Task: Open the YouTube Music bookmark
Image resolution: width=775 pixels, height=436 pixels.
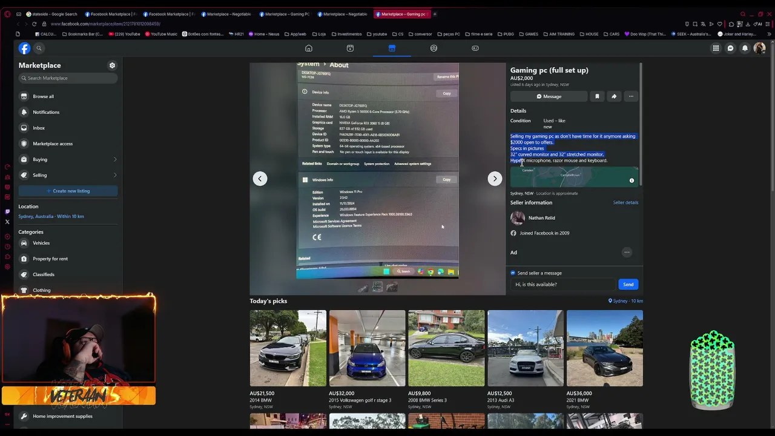Action: 161,34
